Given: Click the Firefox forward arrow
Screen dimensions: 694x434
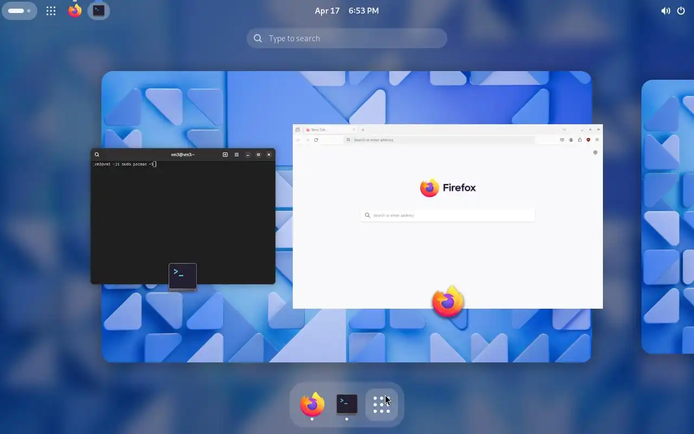Looking at the screenshot, I should point(307,140).
